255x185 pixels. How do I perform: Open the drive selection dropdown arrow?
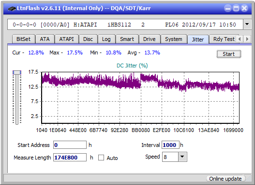(247, 25)
